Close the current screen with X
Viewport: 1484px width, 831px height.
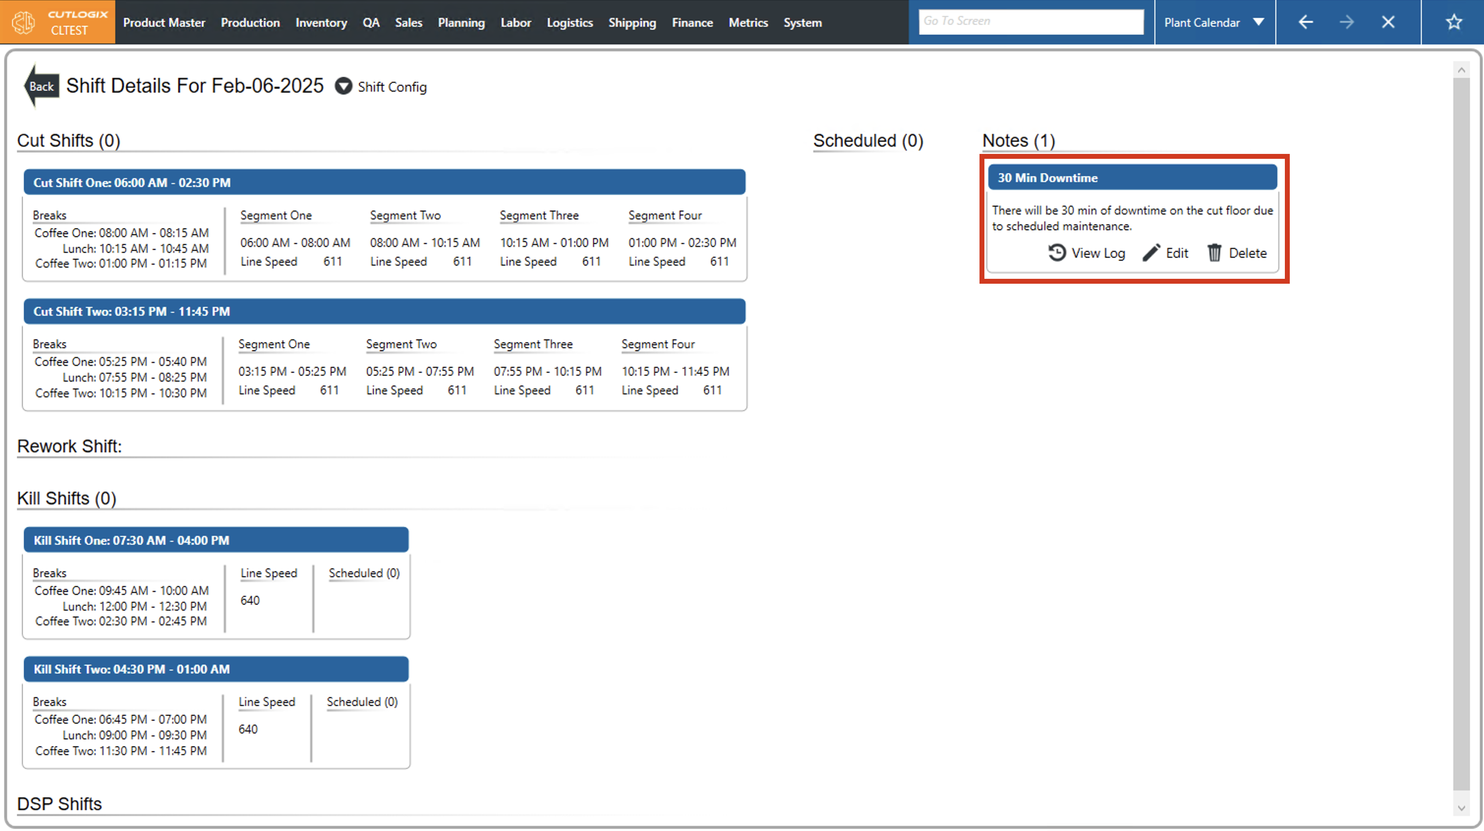[x=1388, y=23]
